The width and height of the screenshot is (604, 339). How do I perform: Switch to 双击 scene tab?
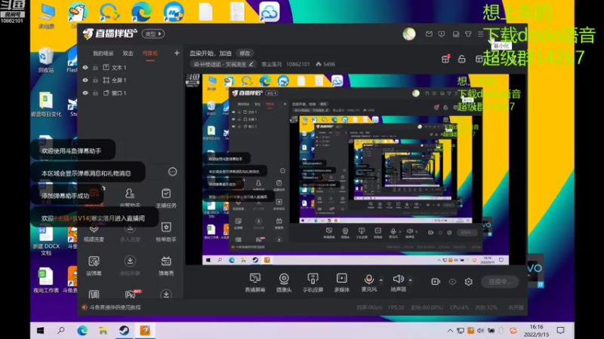(128, 53)
